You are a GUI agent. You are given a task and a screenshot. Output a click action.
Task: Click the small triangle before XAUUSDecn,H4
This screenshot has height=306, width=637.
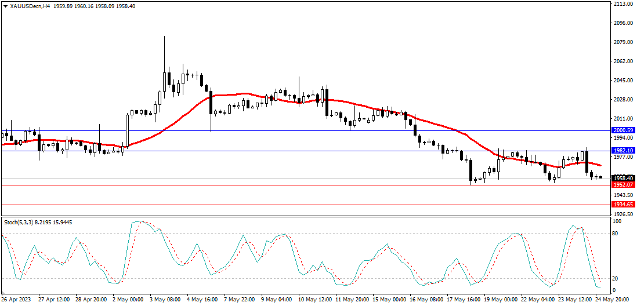tap(5, 6)
